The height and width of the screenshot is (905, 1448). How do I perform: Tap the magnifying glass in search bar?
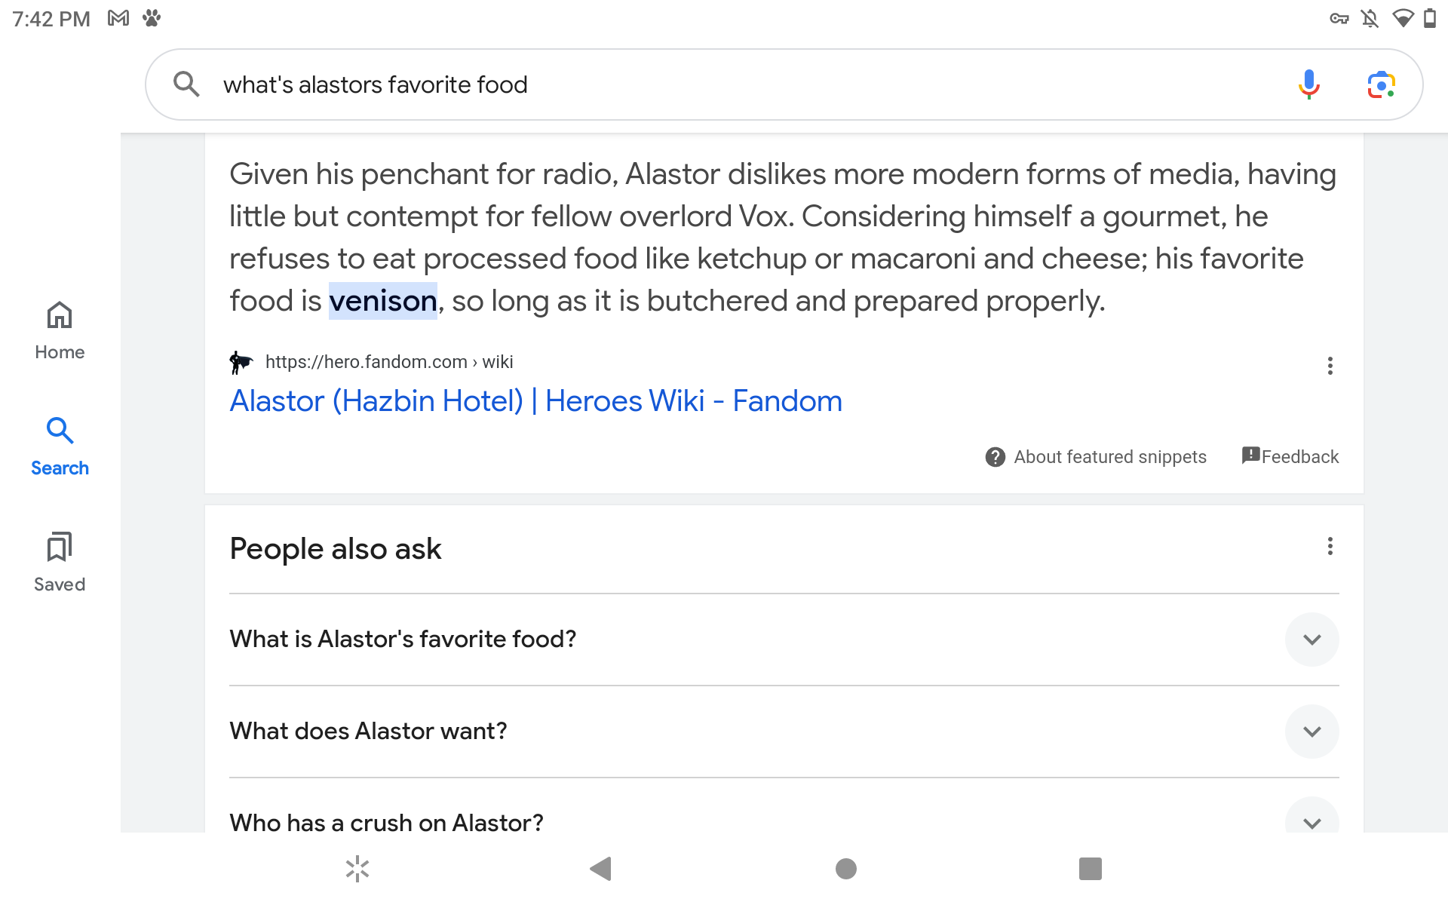coord(186,84)
